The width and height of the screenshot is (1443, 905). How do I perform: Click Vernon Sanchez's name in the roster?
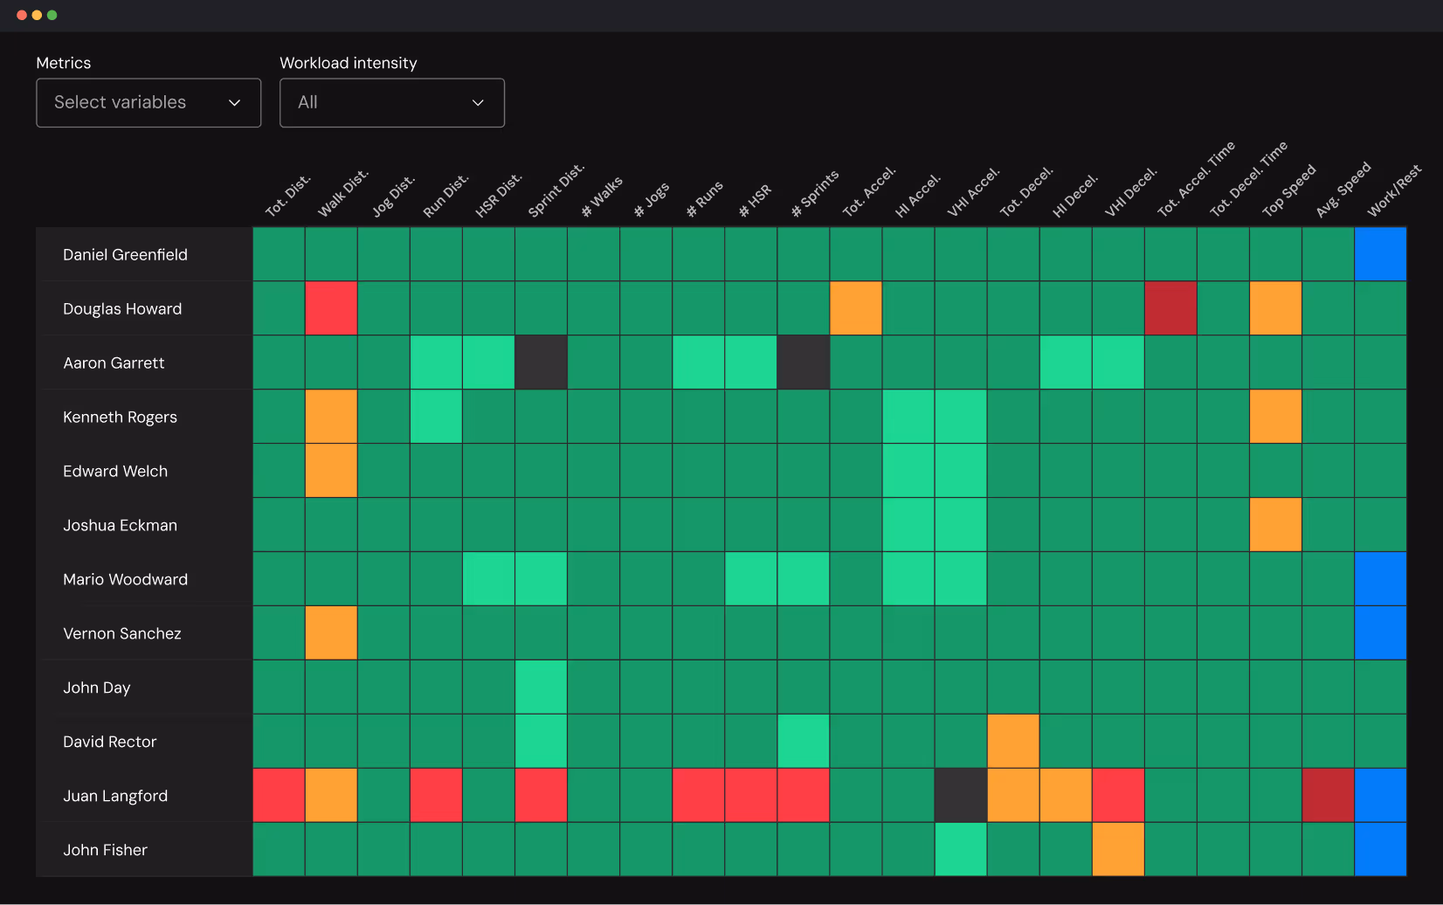pyautogui.click(x=121, y=633)
